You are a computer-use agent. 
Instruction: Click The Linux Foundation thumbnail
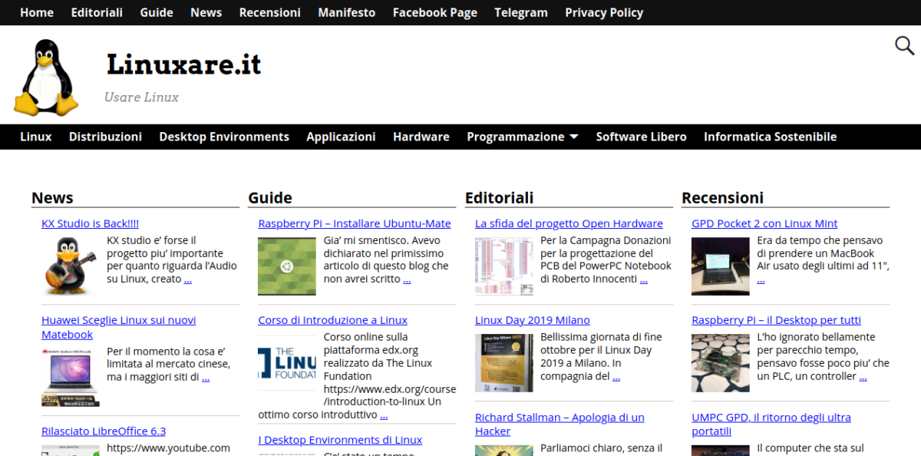287,362
